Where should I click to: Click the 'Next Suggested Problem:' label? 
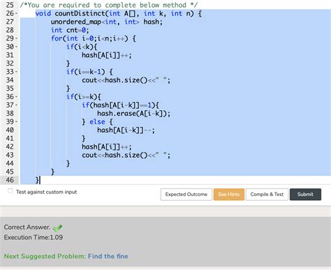pyautogui.click(x=45, y=256)
